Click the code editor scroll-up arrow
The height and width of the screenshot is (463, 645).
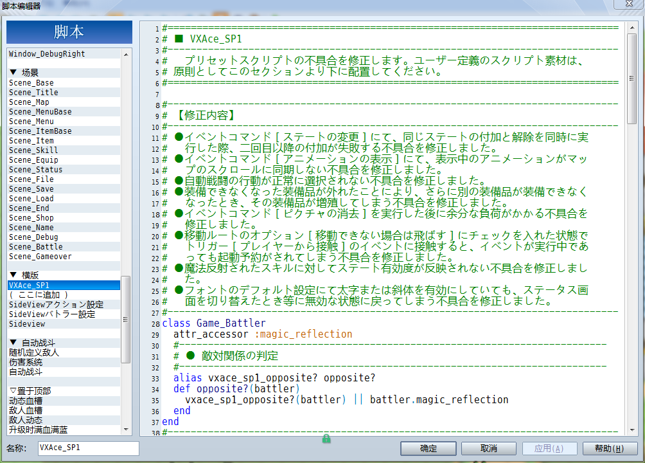coord(632,28)
